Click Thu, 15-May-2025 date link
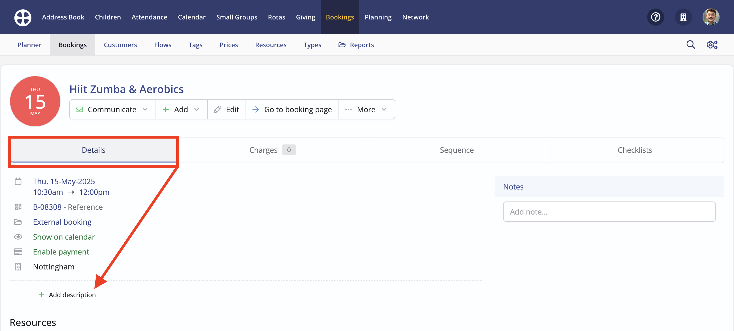The height and width of the screenshot is (331, 734). [x=64, y=181]
